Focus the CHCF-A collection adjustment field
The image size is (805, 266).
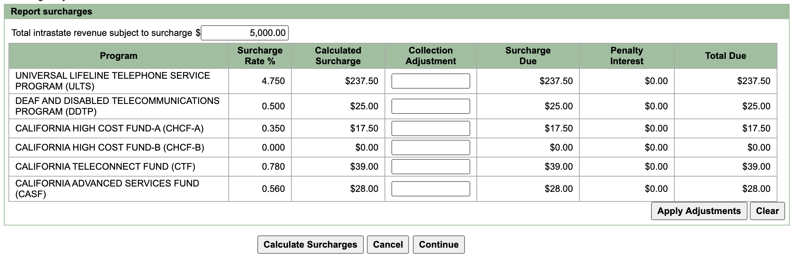coord(431,128)
